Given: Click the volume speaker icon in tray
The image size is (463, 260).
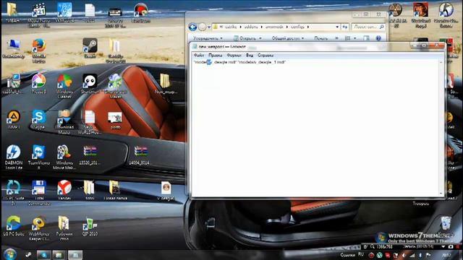Looking at the screenshot, I should coord(404,255).
